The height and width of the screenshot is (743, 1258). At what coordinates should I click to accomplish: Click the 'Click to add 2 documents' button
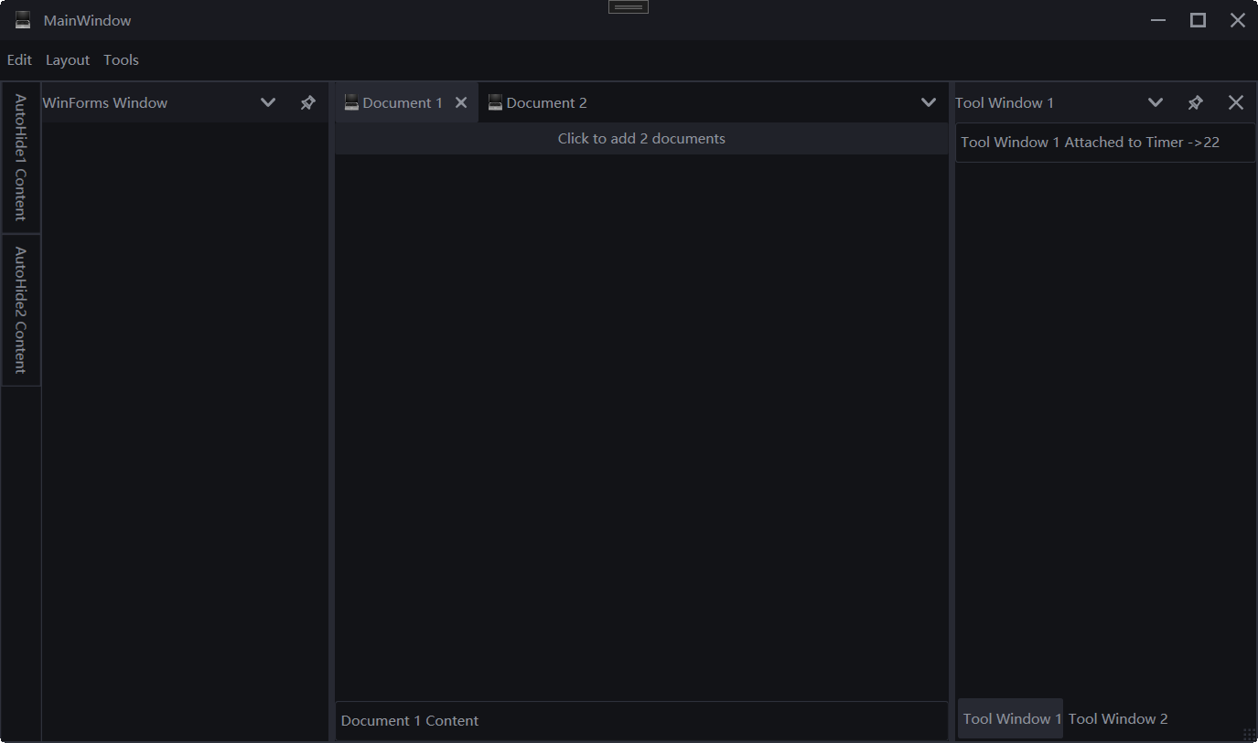click(641, 139)
